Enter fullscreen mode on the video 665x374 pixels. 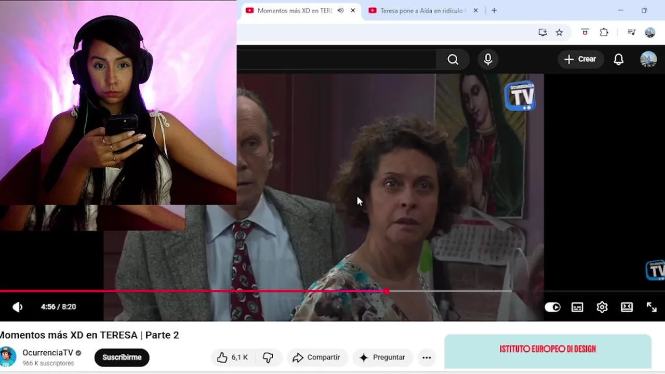[x=651, y=307]
